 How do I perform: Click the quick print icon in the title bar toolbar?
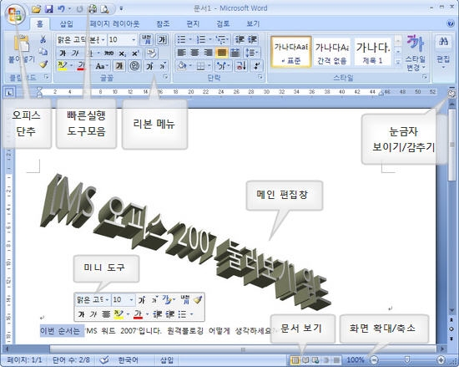point(93,9)
